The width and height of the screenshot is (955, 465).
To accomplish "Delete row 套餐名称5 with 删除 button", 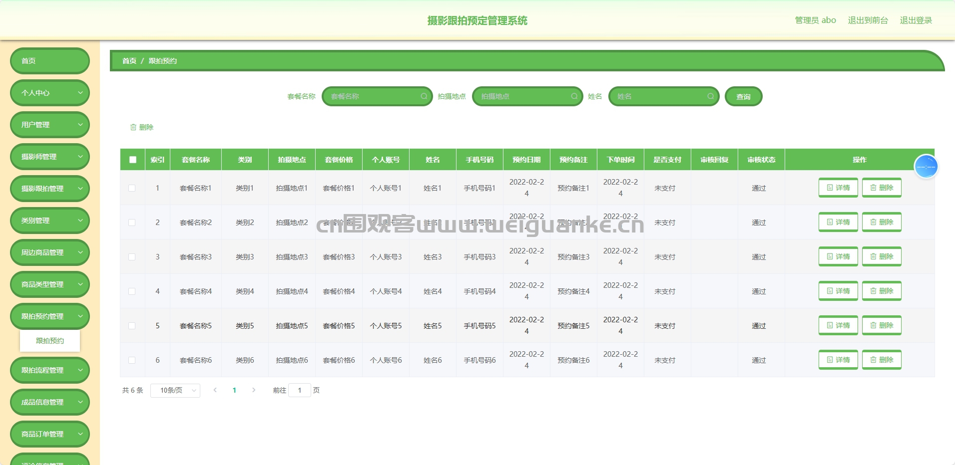I will pyautogui.click(x=882, y=325).
